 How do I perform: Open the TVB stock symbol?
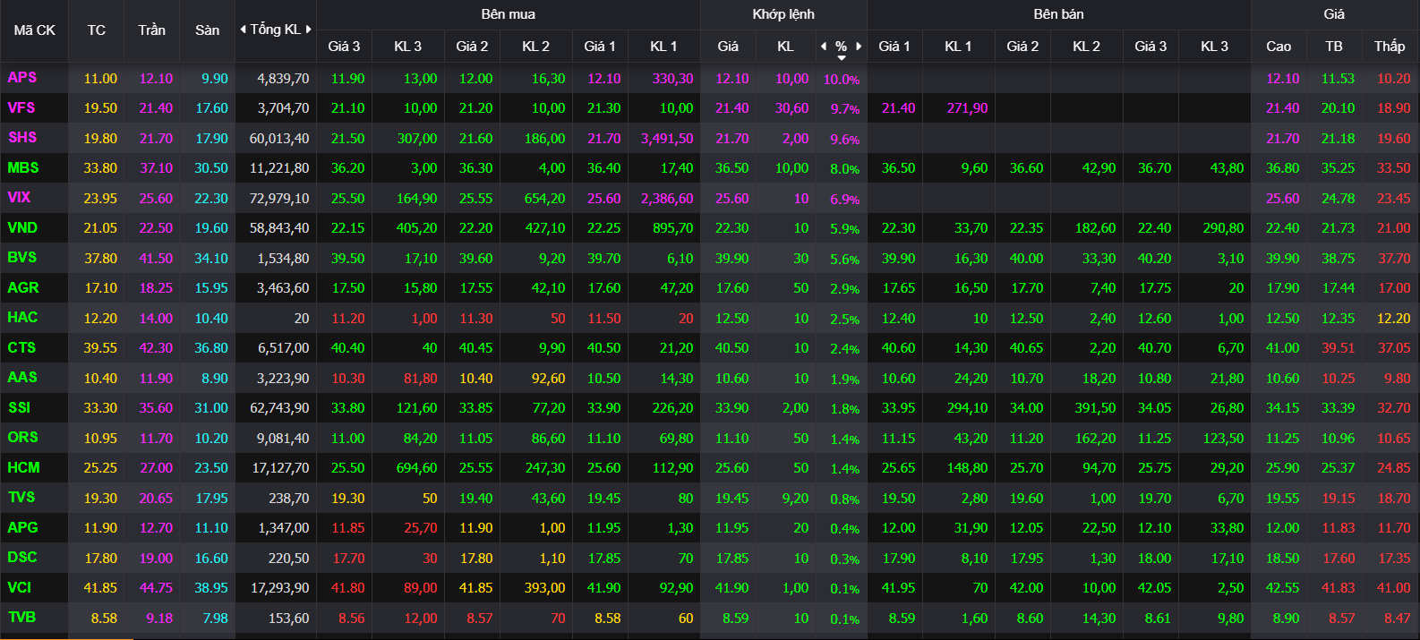pos(21,618)
